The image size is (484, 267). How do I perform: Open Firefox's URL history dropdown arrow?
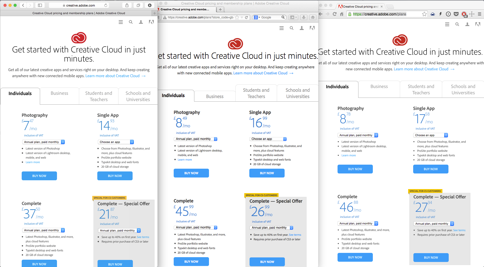(x=242, y=17)
